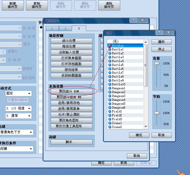Click 打开菜单画面 command
The image size is (190, 175).
tap(71, 58)
